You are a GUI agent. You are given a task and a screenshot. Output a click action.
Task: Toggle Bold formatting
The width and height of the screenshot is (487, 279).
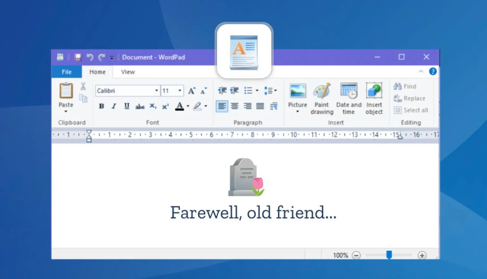tap(101, 106)
